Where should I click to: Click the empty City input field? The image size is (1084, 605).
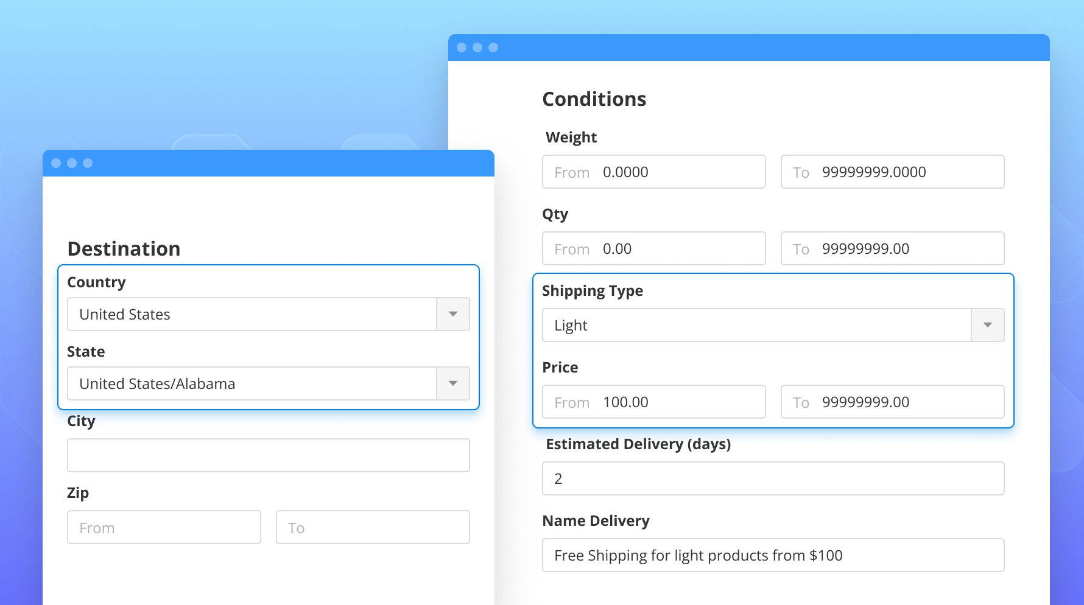268,455
